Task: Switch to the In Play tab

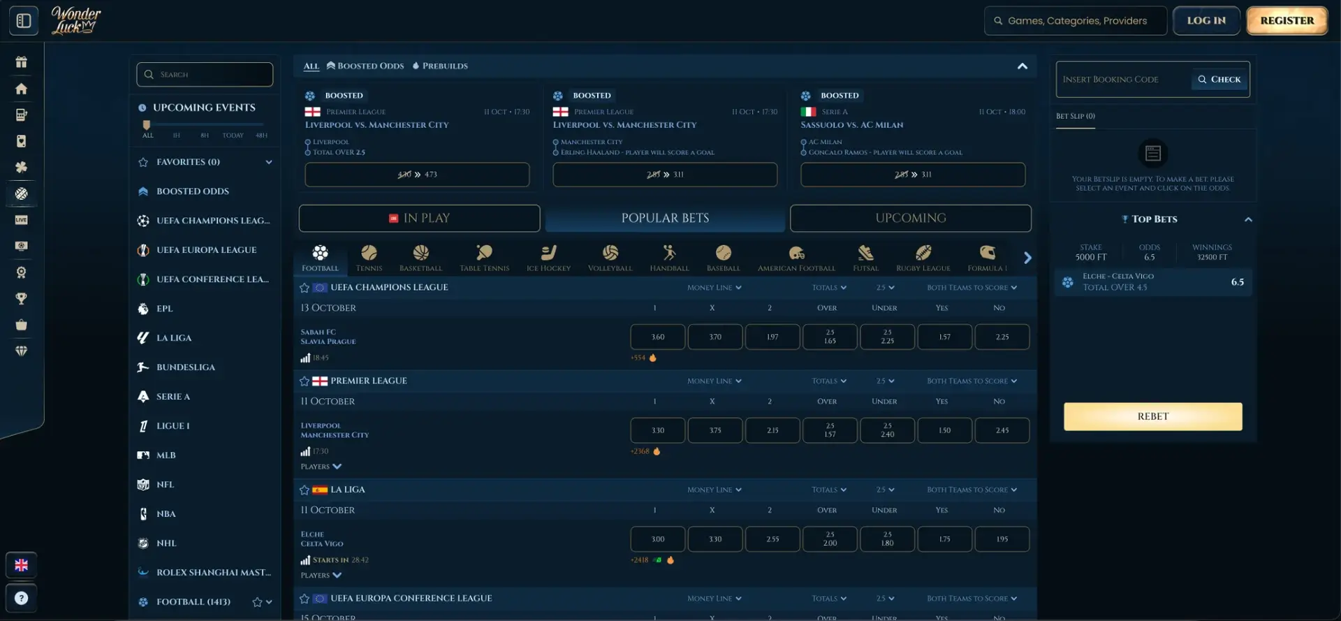Action: pos(419,218)
